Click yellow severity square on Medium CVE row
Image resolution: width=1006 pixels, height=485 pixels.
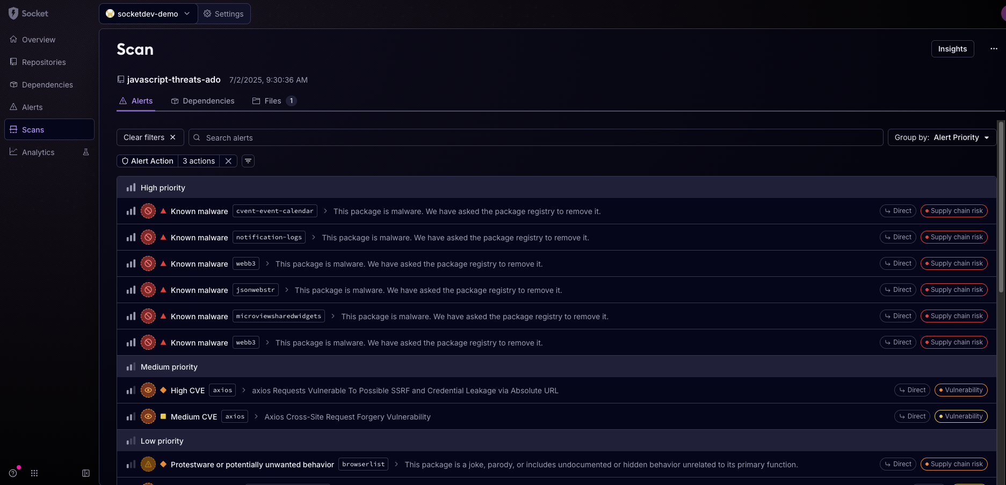[x=163, y=416]
